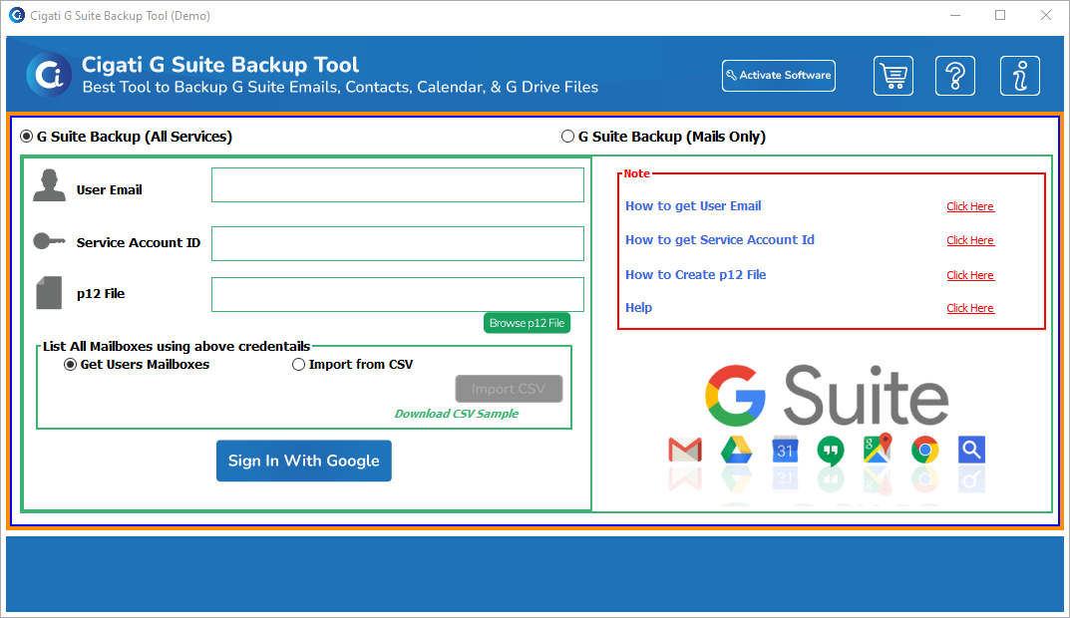1070x618 pixels.
Task: Click 'How to Create p12 File' text
Action: (x=695, y=275)
